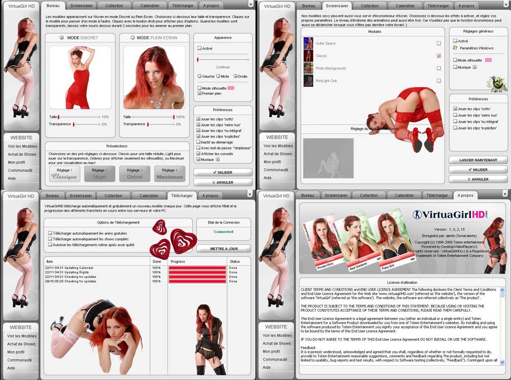Click the LANCER MAINTENANT button
The width and height of the screenshot is (511, 380).
tap(479, 160)
